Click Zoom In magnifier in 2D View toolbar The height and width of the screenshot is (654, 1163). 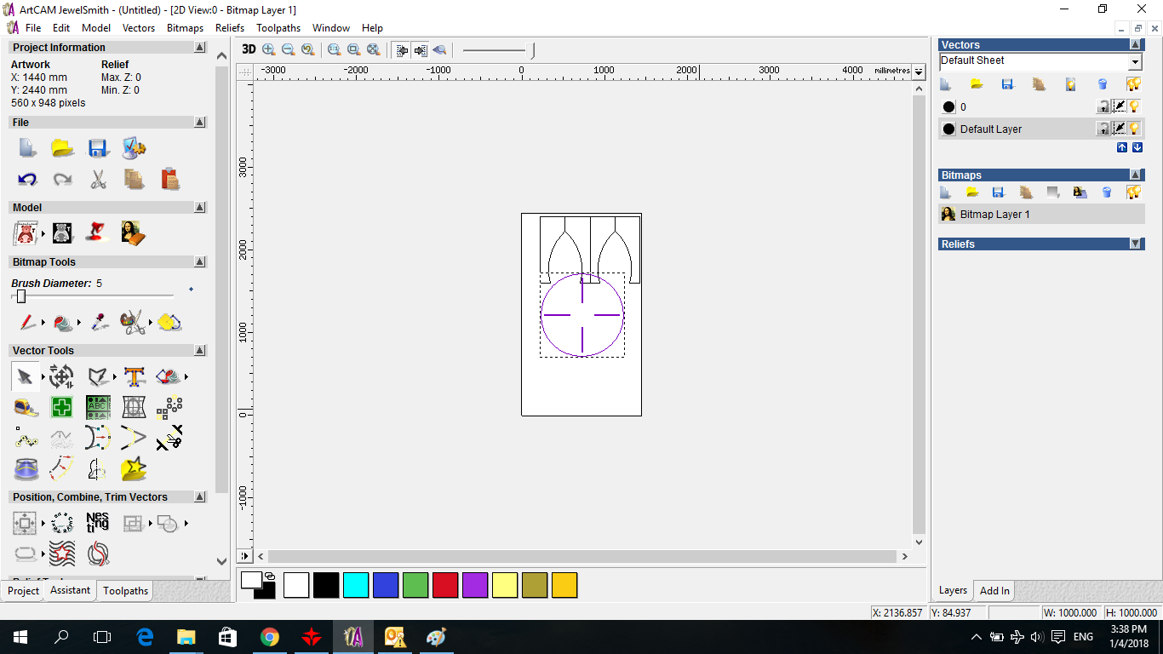pyautogui.click(x=268, y=50)
